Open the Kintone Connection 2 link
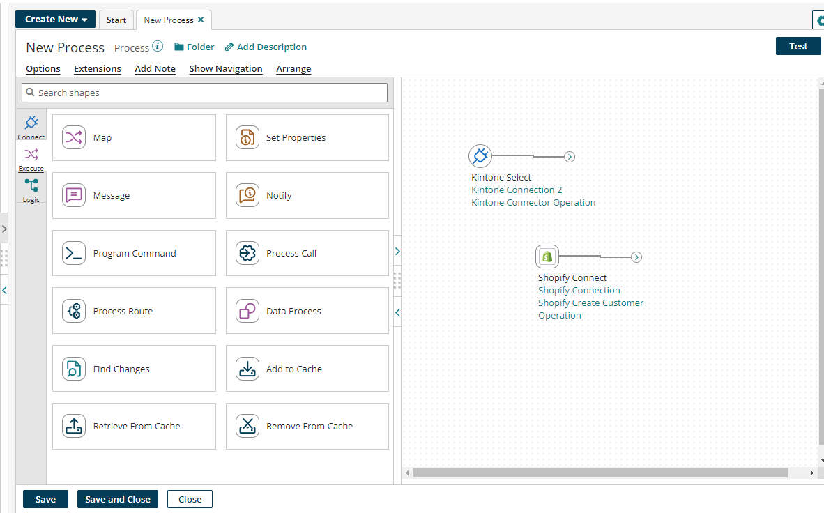Image resolution: width=824 pixels, height=513 pixels. (517, 190)
